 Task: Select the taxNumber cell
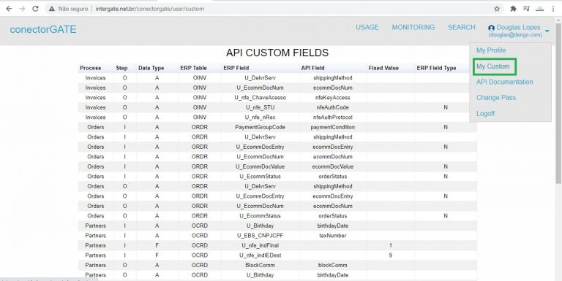[x=333, y=236]
